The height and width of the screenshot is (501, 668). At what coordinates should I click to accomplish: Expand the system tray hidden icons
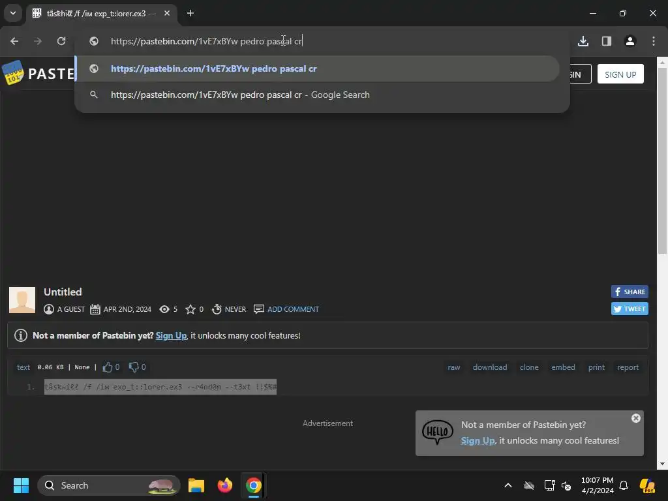(x=508, y=485)
